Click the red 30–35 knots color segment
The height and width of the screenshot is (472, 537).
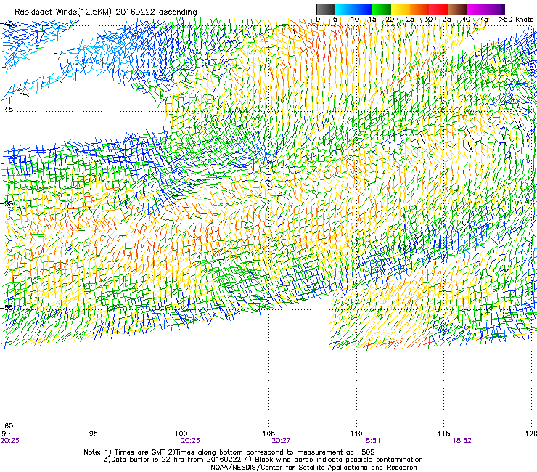coord(438,9)
